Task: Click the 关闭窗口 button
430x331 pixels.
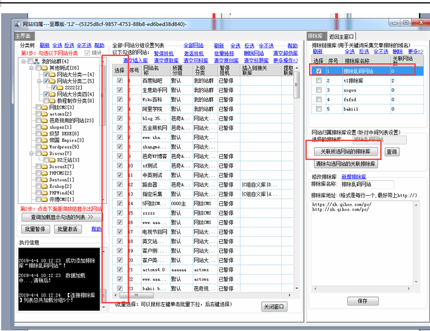Action: [274, 307]
